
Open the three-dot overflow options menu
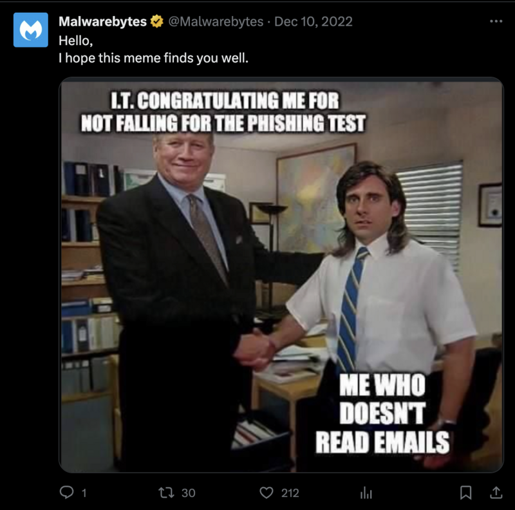tap(496, 21)
